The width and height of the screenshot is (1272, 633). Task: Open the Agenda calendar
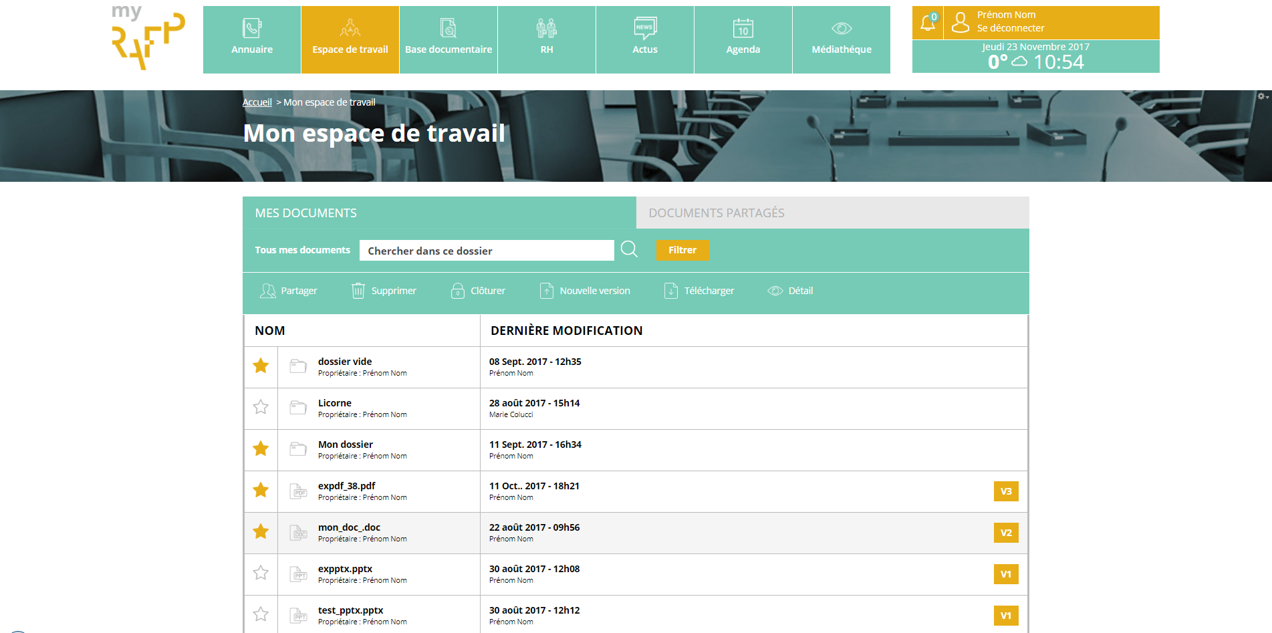tap(743, 39)
